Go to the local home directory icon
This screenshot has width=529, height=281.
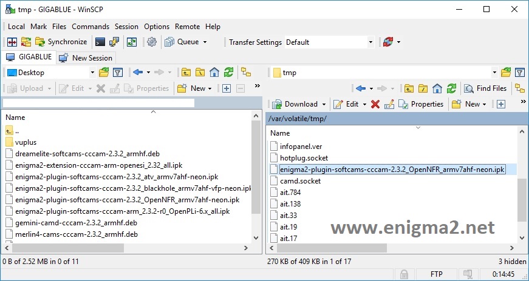214,72
